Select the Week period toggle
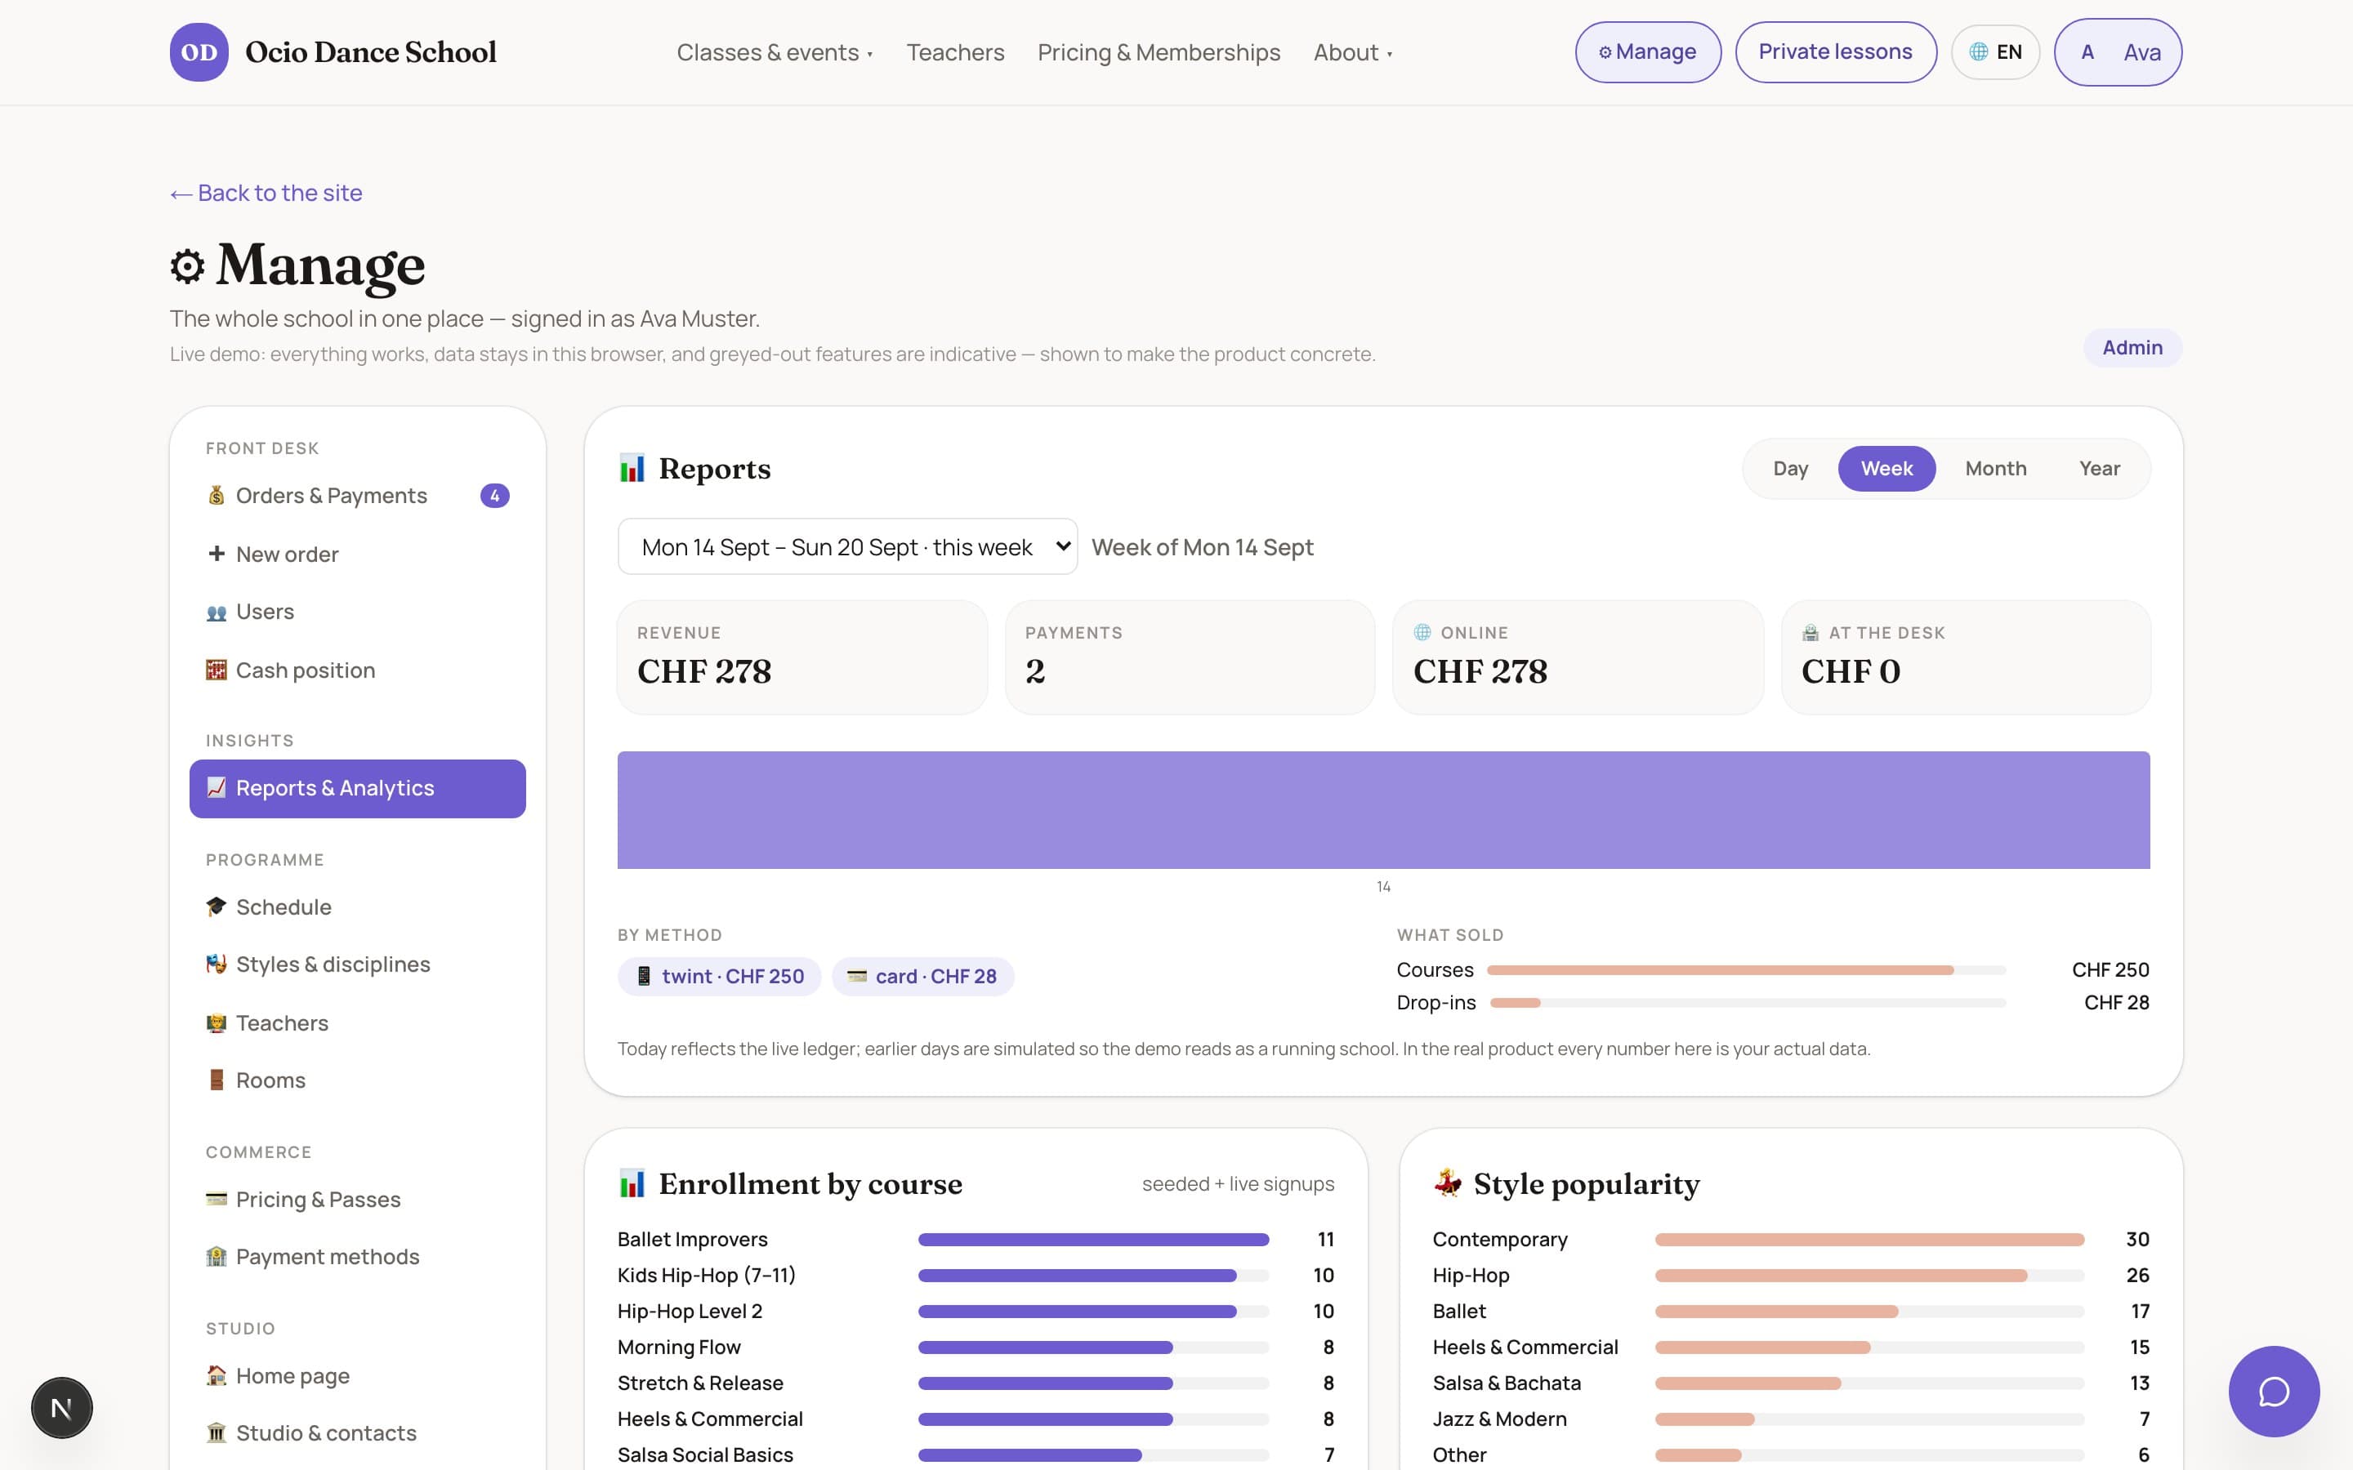The width and height of the screenshot is (2353, 1470). (x=1886, y=469)
